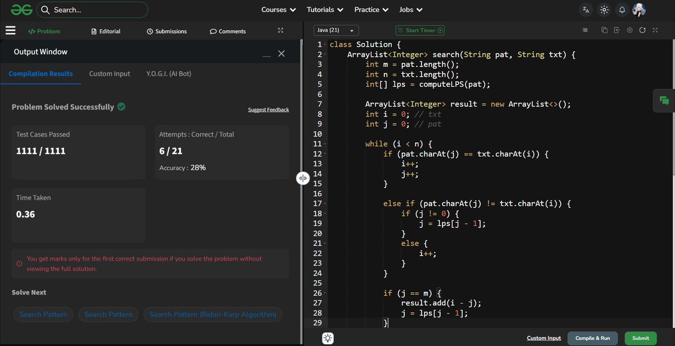This screenshot has height=346, width=675.
Task: Click the copy code icon
Action: (x=605, y=30)
